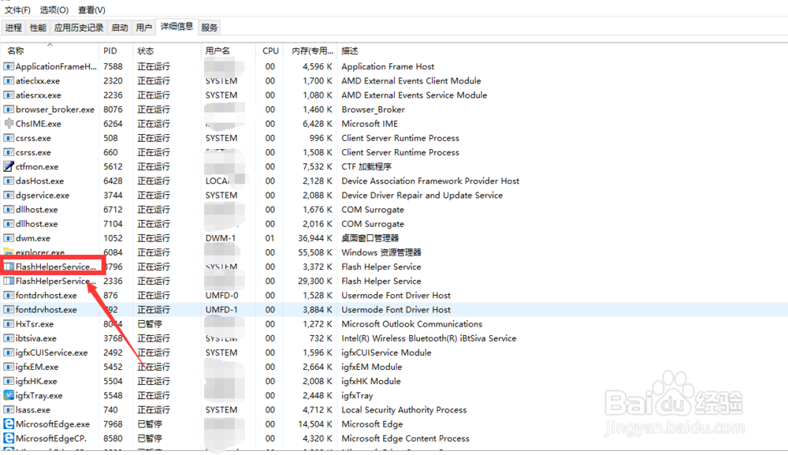
Task: Click the dllhost.exe icon with PID 6712
Action: point(9,210)
